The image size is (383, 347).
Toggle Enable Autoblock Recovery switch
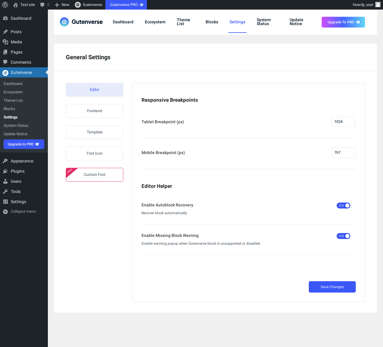click(344, 206)
